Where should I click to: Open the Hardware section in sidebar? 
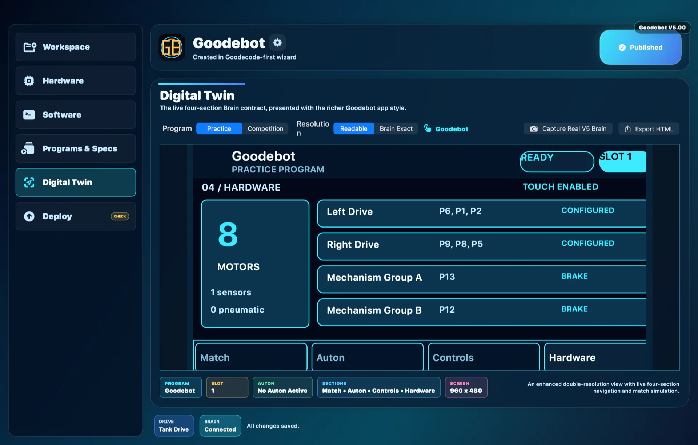point(76,81)
